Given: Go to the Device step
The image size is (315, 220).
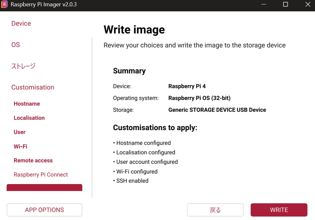Looking at the screenshot, I should (x=21, y=24).
